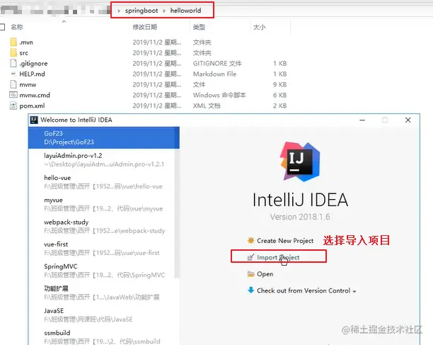
Task: Select the .gitignore file name
Action: coord(33,63)
